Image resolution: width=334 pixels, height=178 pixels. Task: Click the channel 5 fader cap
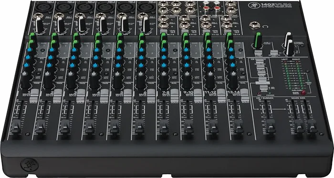[x=115, y=126]
